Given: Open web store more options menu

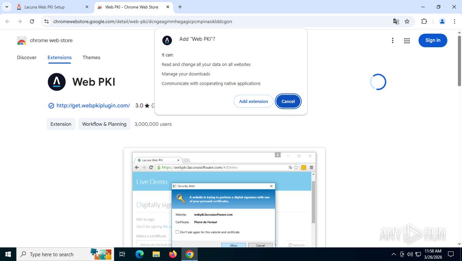Looking at the screenshot, I should click(x=393, y=40).
